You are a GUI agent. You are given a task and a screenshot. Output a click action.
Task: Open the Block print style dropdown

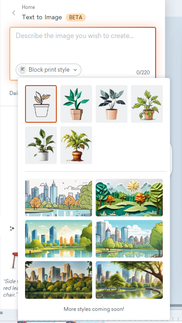pyautogui.click(x=49, y=70)
